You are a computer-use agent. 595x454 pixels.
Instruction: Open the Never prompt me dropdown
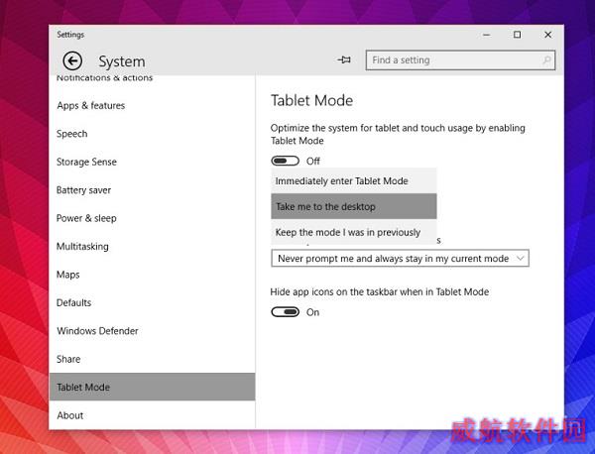pyautogui.click(x=400, y=259)
